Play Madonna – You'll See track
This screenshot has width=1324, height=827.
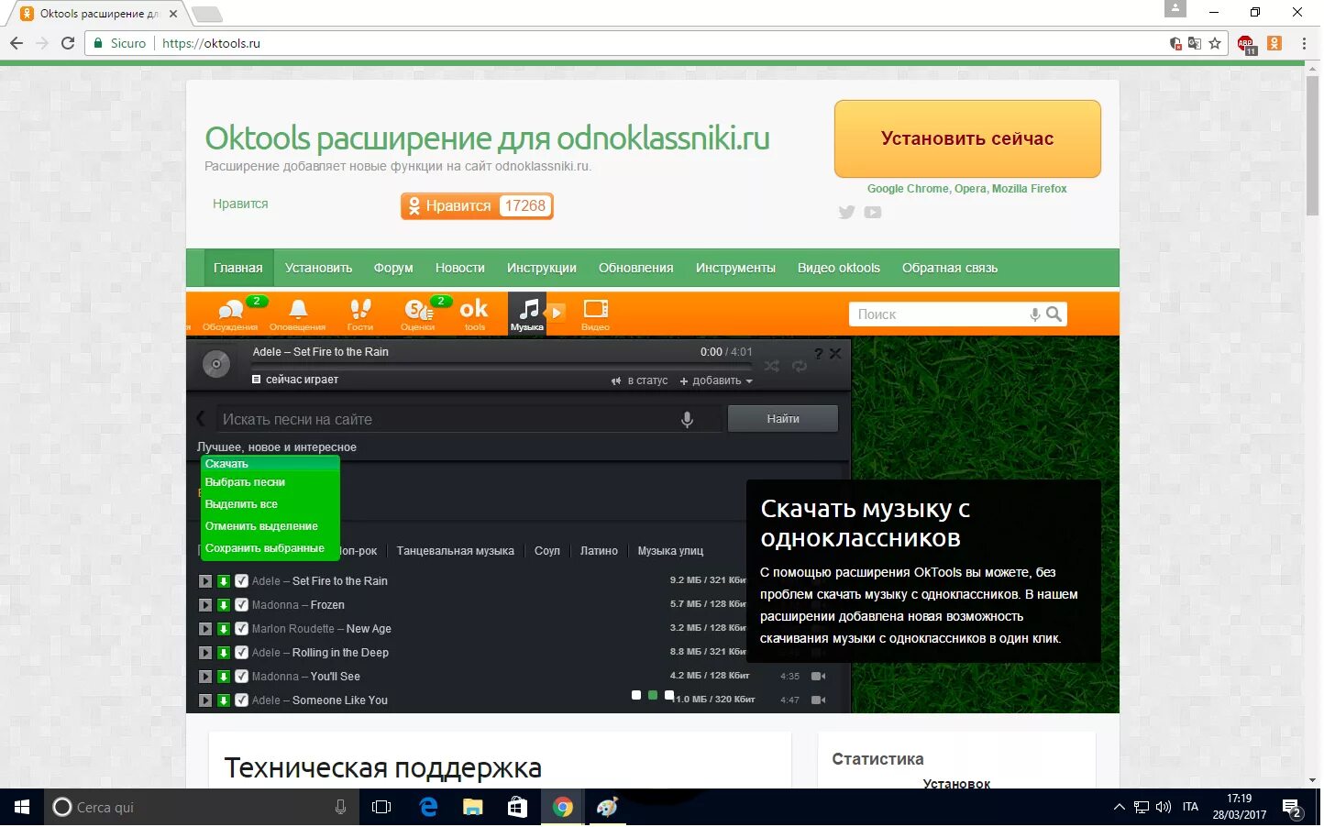[205, 678]
